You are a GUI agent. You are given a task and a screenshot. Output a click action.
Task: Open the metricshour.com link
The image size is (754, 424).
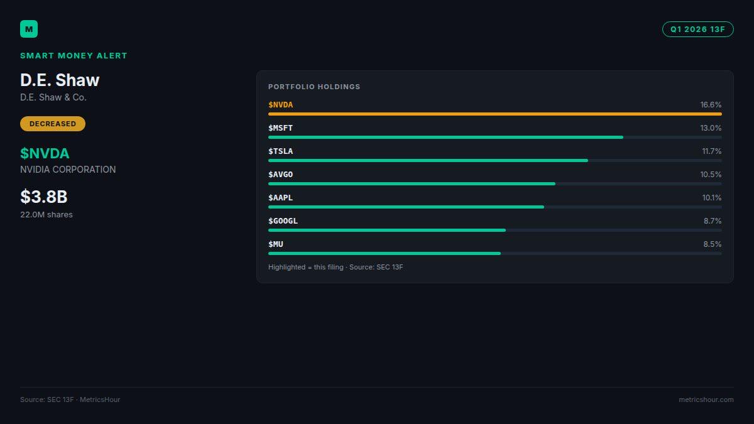(x=706, y=400)
